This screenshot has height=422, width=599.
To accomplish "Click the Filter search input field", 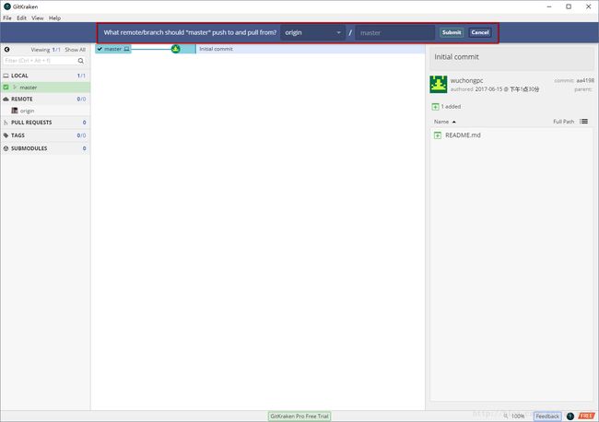I will pos(40,61).
